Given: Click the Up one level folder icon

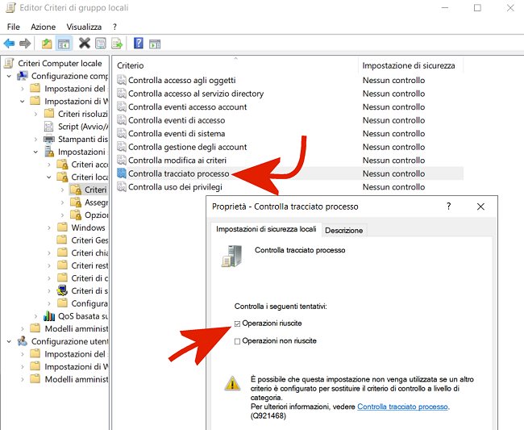Looking at the screenshot, I should click(47, 44).
